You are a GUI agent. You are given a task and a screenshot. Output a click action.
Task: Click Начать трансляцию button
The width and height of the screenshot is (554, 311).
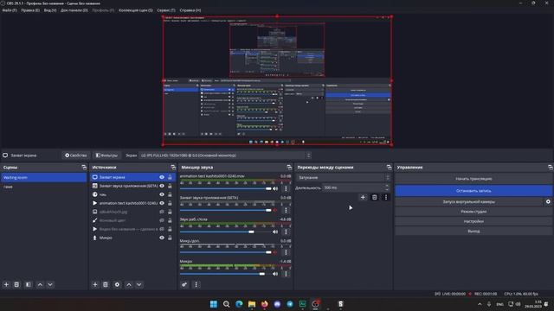(473, 179)
